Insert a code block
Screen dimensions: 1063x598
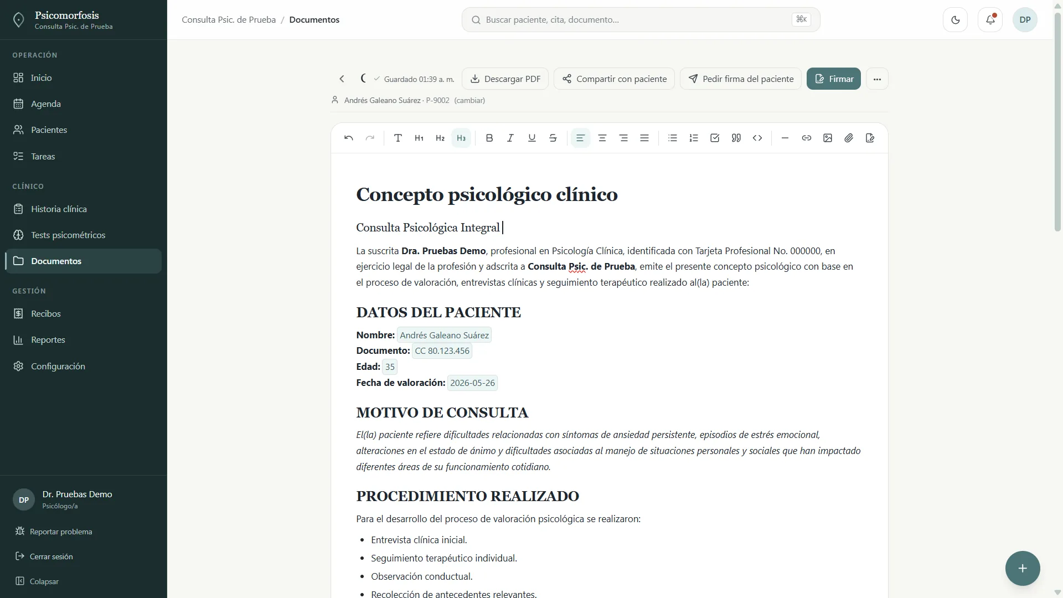(757, 138)
